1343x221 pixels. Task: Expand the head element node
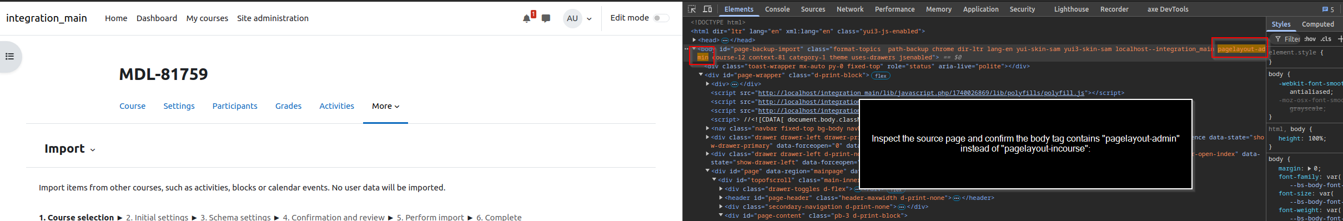695,40
